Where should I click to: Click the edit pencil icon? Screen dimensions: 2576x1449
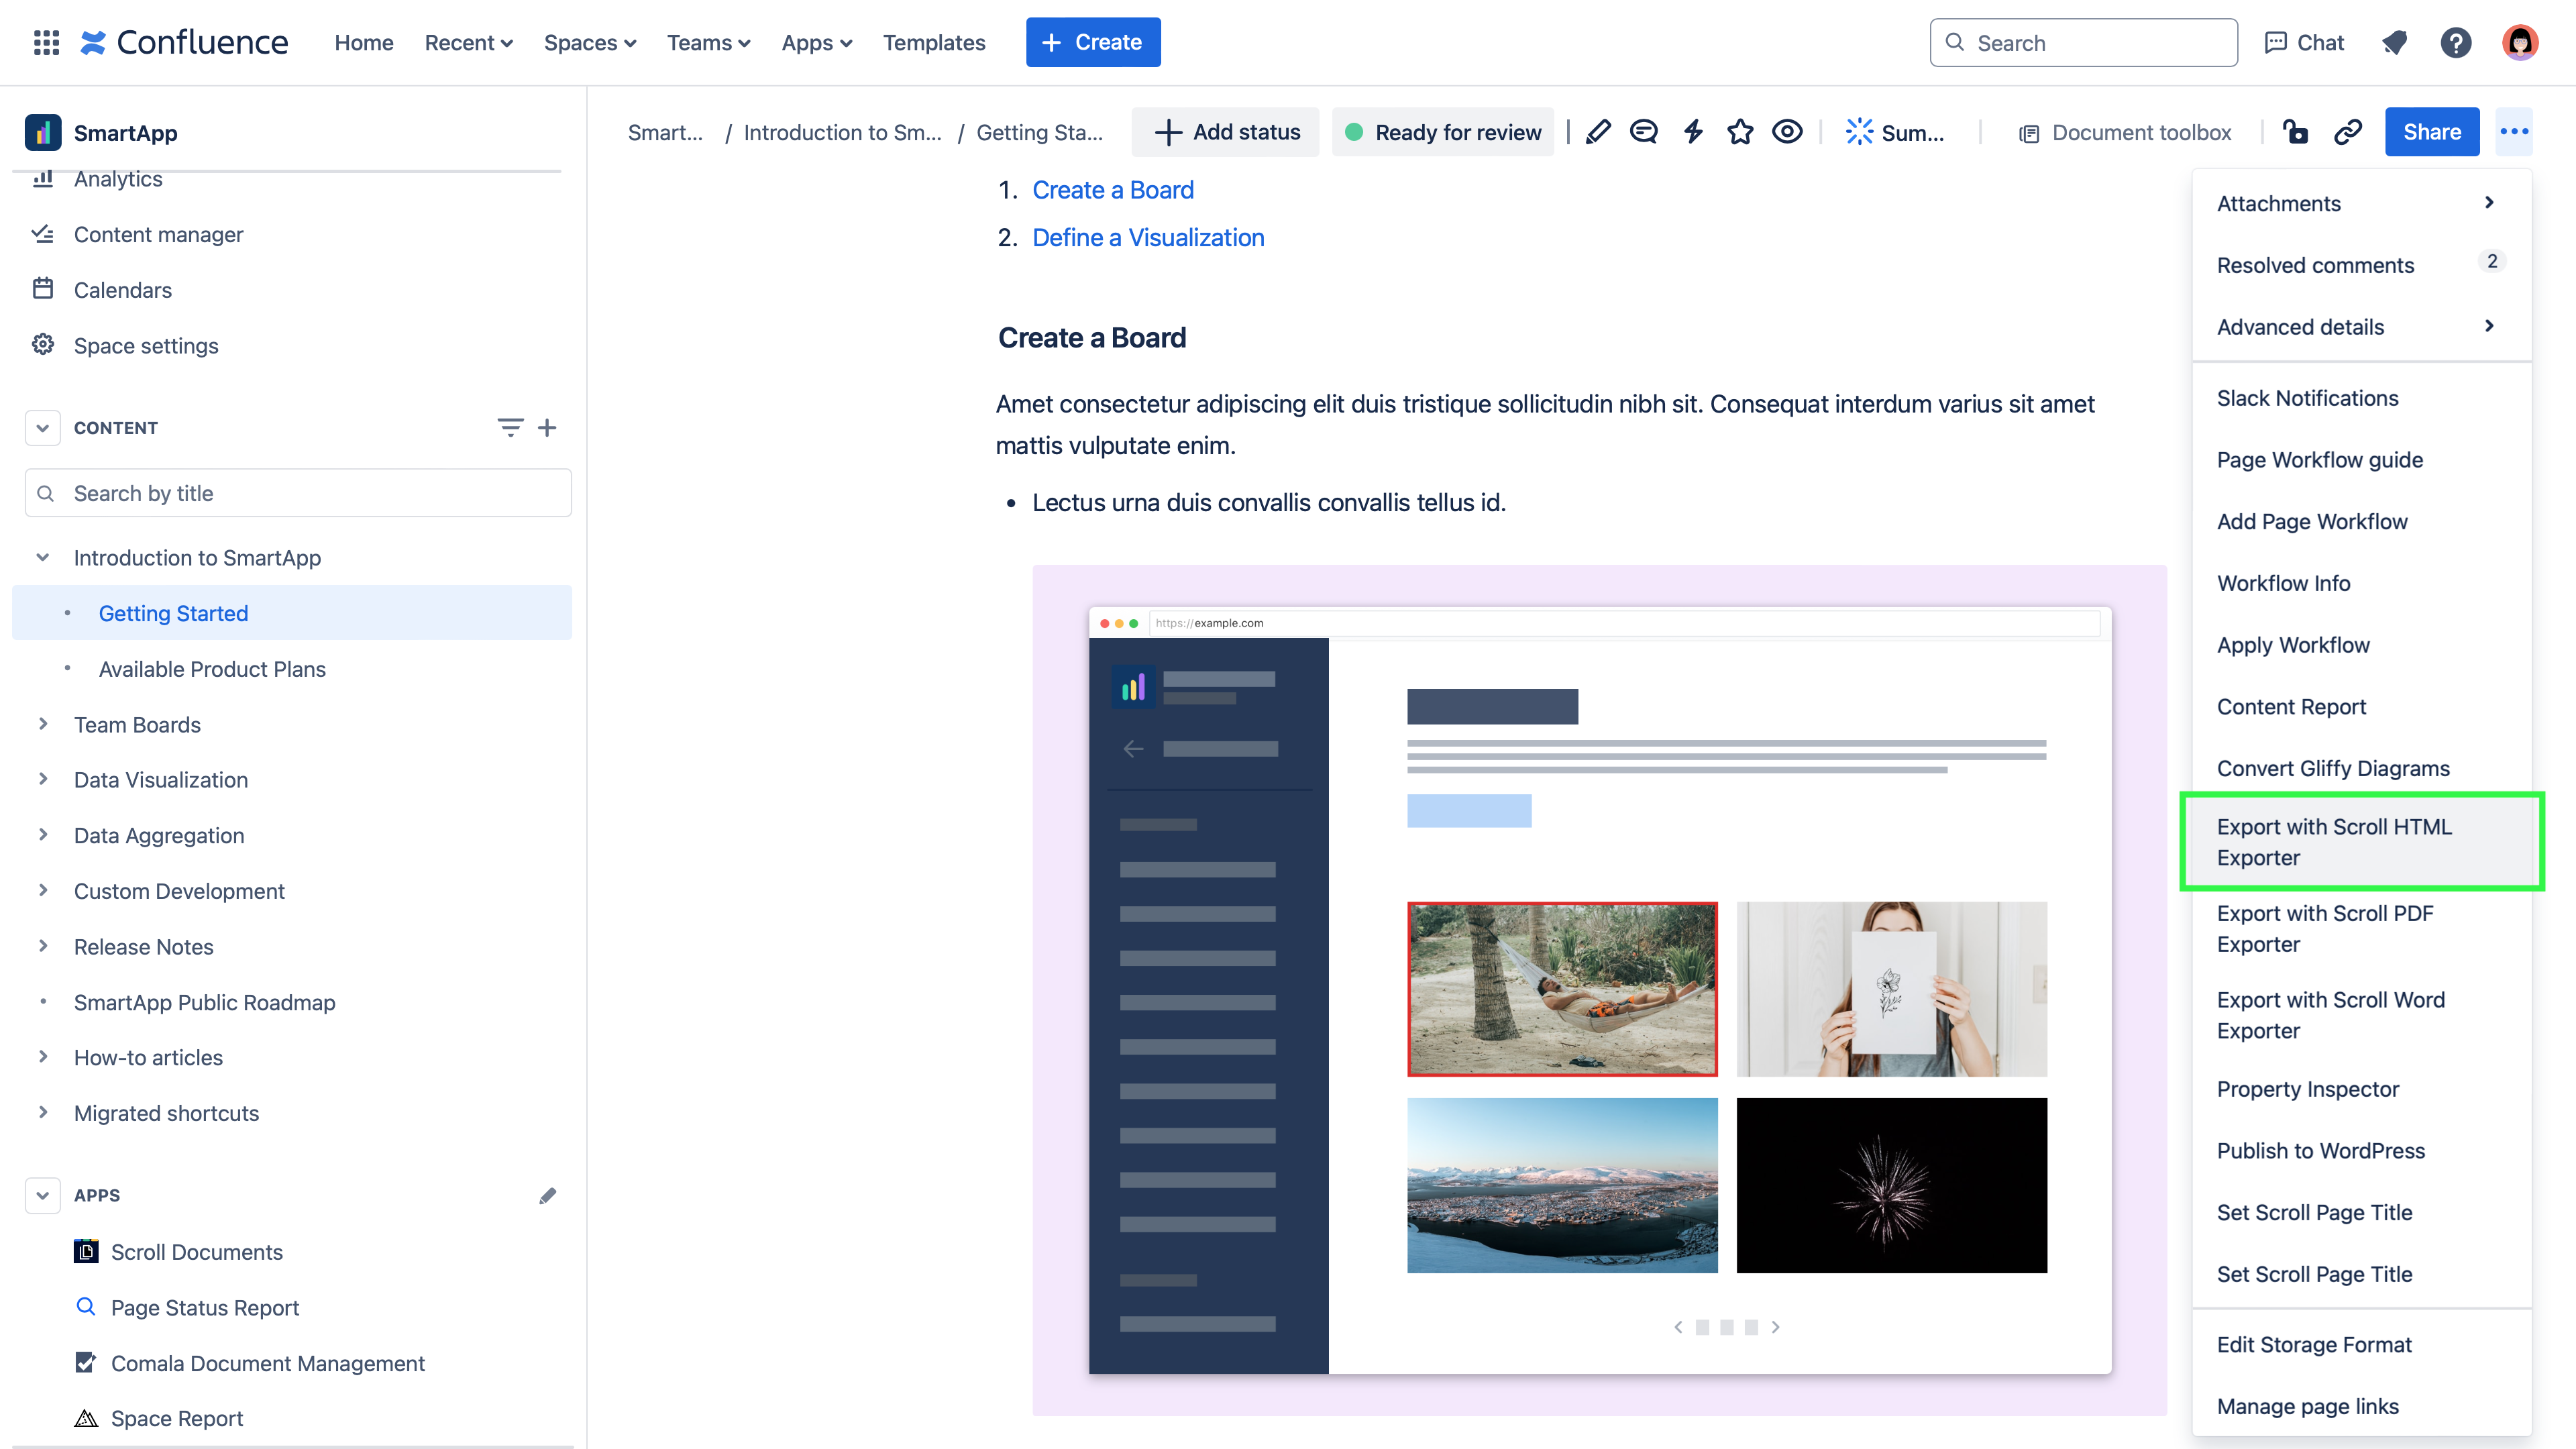1598,132
